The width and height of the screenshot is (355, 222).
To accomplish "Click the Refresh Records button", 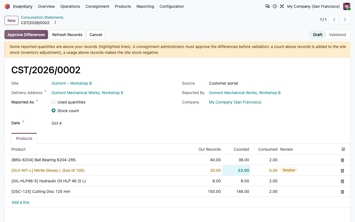I will pos(67,35).
